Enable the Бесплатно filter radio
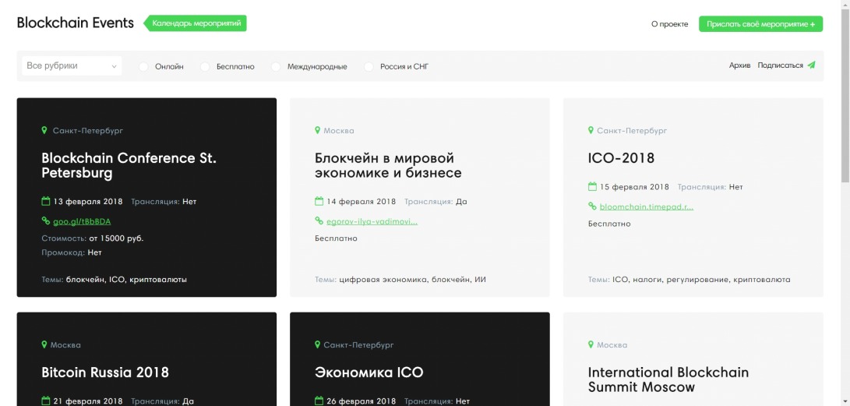Screen dimensions: 850x406 point(204,67)
